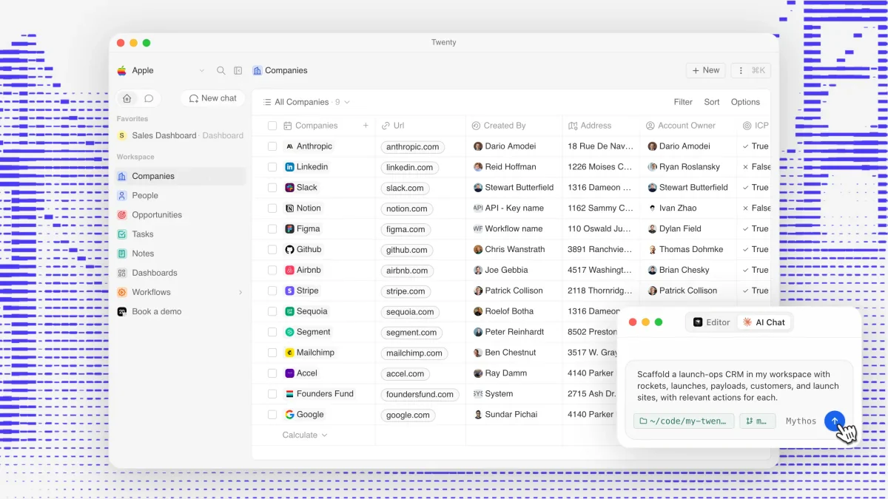Image resolution: width=888 pixels, height=499 pixels.
Task: Toggle the select-all Companies header checkbox
Action: coord(272,126)
